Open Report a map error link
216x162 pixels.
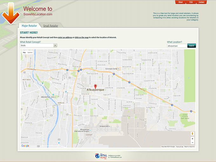(189, 147)
